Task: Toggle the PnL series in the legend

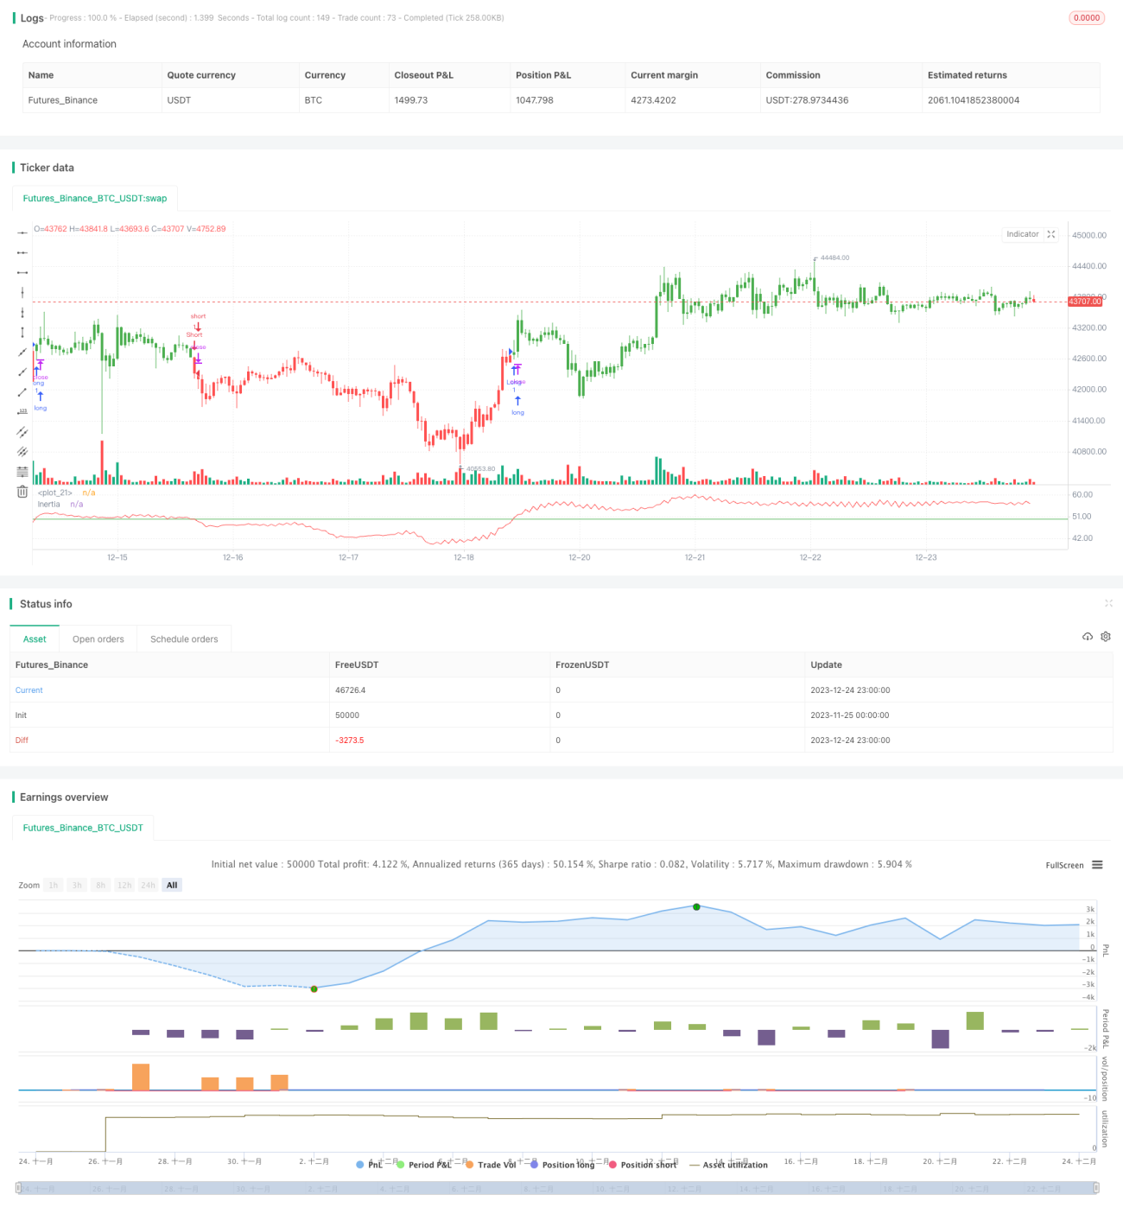Action: coord(370,1165)
